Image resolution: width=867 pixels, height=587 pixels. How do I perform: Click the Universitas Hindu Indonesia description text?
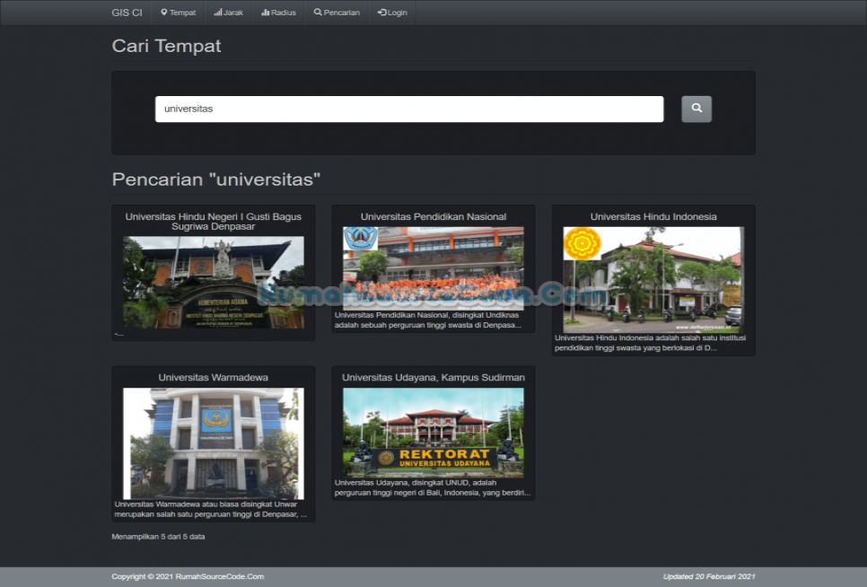pos(650,343)
